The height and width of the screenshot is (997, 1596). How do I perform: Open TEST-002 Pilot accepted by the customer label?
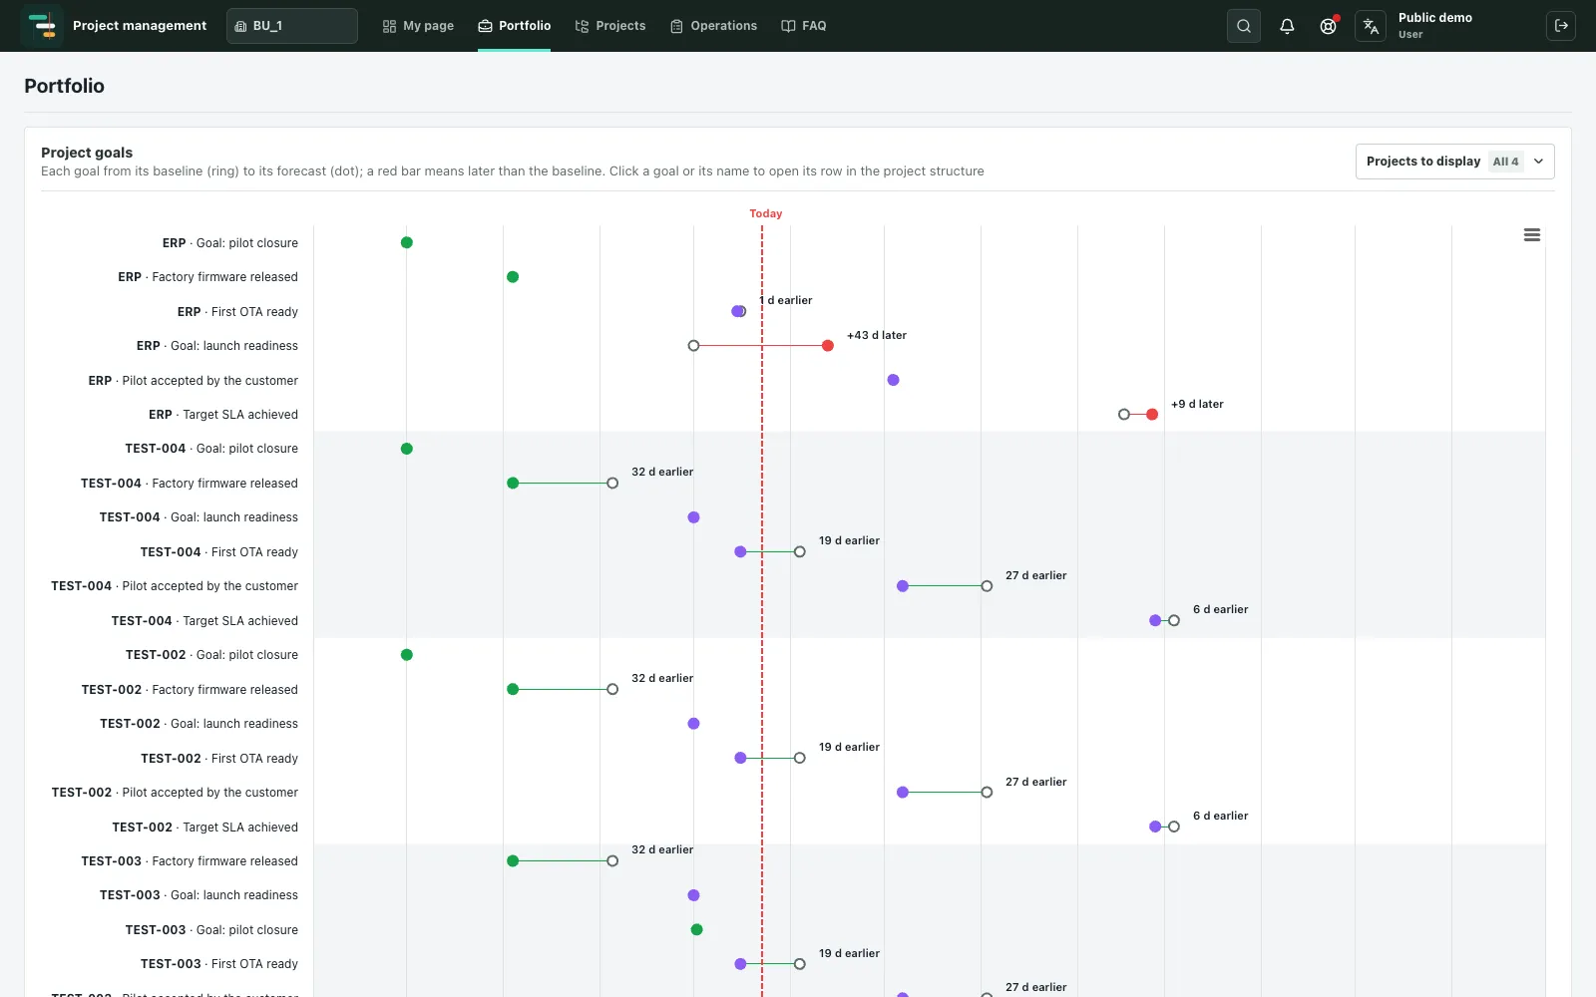[x=175, y=793]
